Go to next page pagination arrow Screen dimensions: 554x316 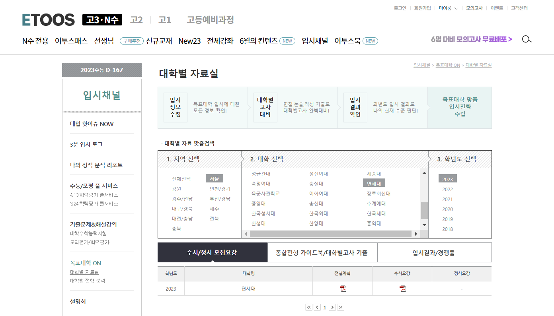[332, 307]
